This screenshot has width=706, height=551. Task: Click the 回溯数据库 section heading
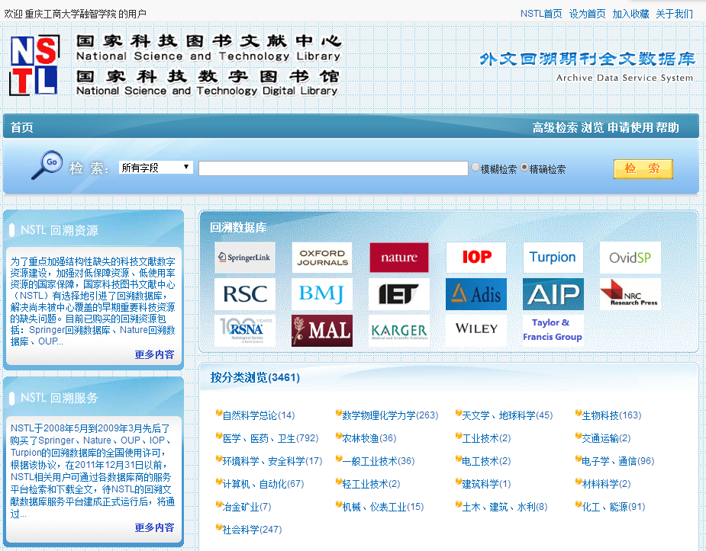pyautogui.click(x=238, y=227)
